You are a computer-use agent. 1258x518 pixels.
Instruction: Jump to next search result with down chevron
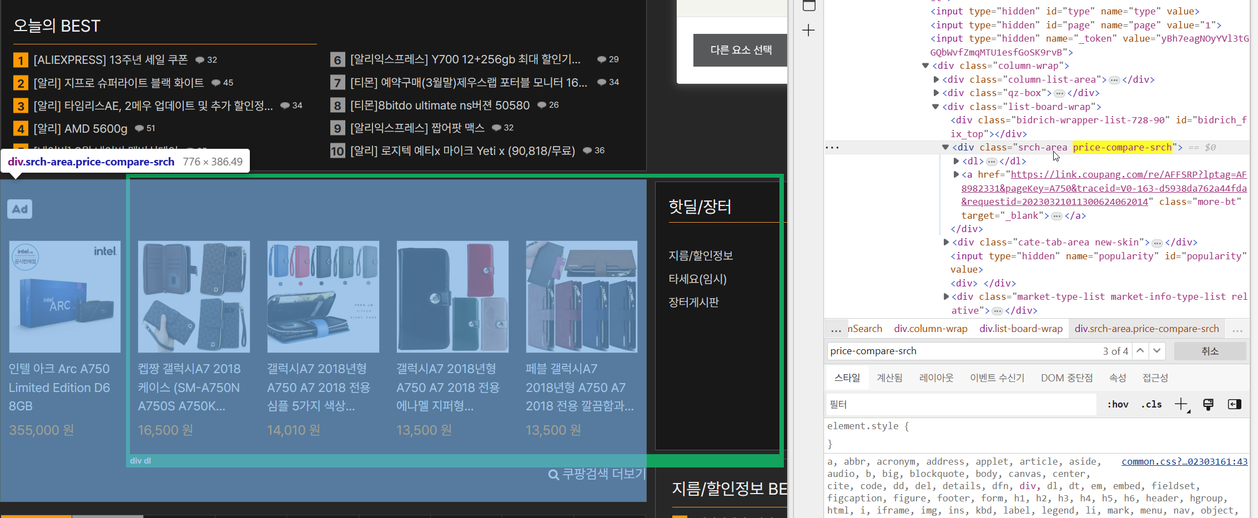(x=1158, y=350)
